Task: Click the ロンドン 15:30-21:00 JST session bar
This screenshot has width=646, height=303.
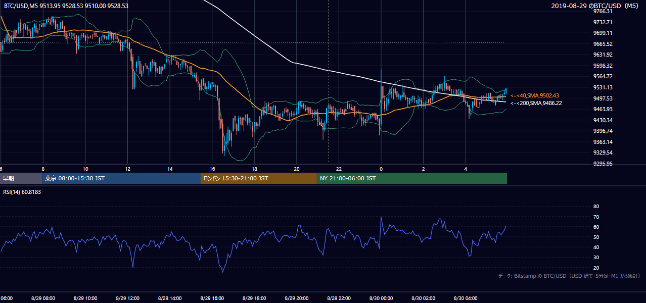Action: click(259, 178)
